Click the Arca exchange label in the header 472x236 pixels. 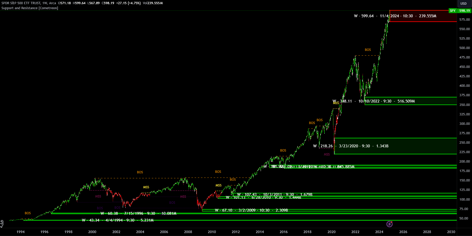pyautogui.click(x=52, y=3)
